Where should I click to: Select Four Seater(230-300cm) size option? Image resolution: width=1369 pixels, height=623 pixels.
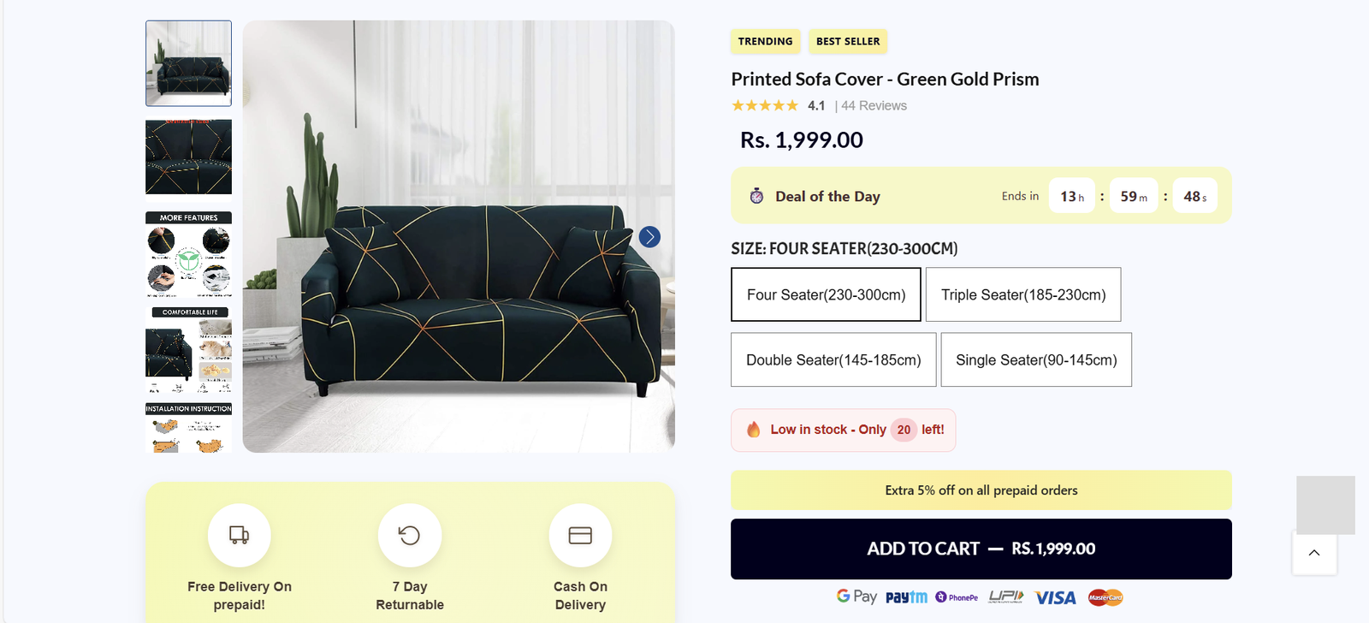pos(826,294)
